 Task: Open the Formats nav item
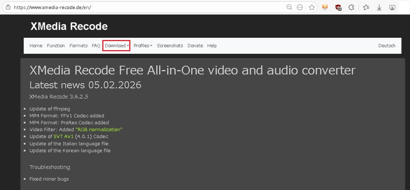(78, 46)
